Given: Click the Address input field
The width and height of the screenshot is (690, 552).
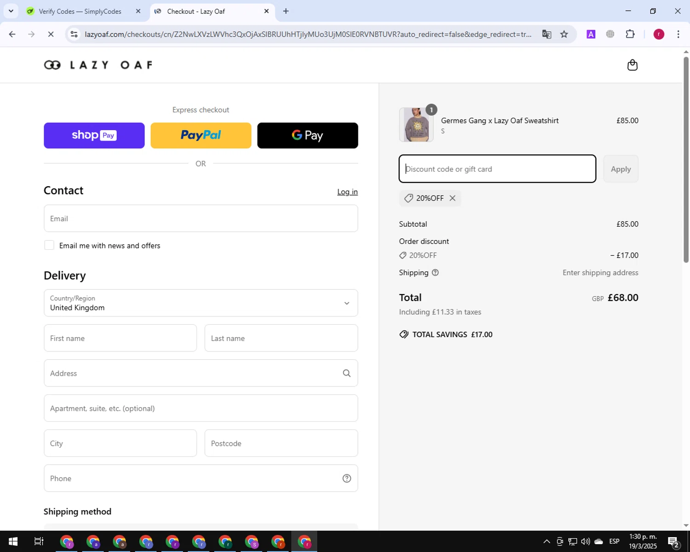Looking at the screenshot, I should (x=201, y=373).
